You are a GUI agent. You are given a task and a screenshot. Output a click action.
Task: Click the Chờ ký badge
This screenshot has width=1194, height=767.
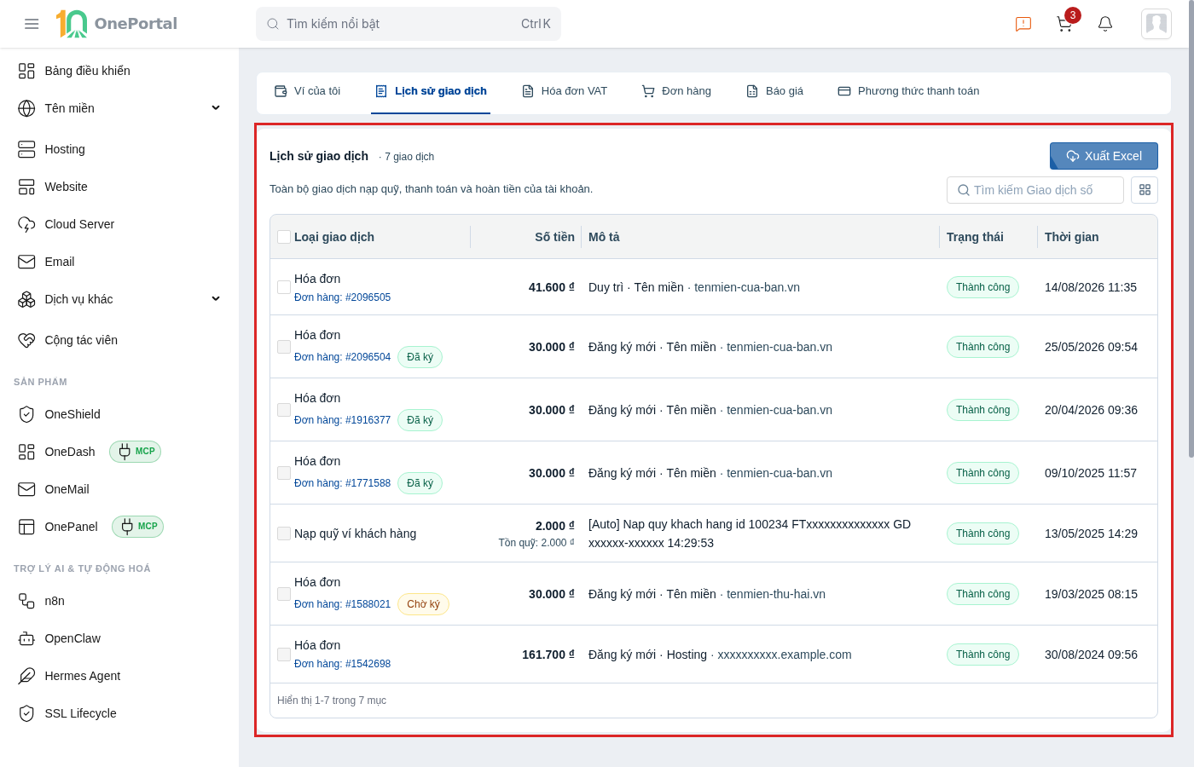pyautogui.click(x=423, y=604)
